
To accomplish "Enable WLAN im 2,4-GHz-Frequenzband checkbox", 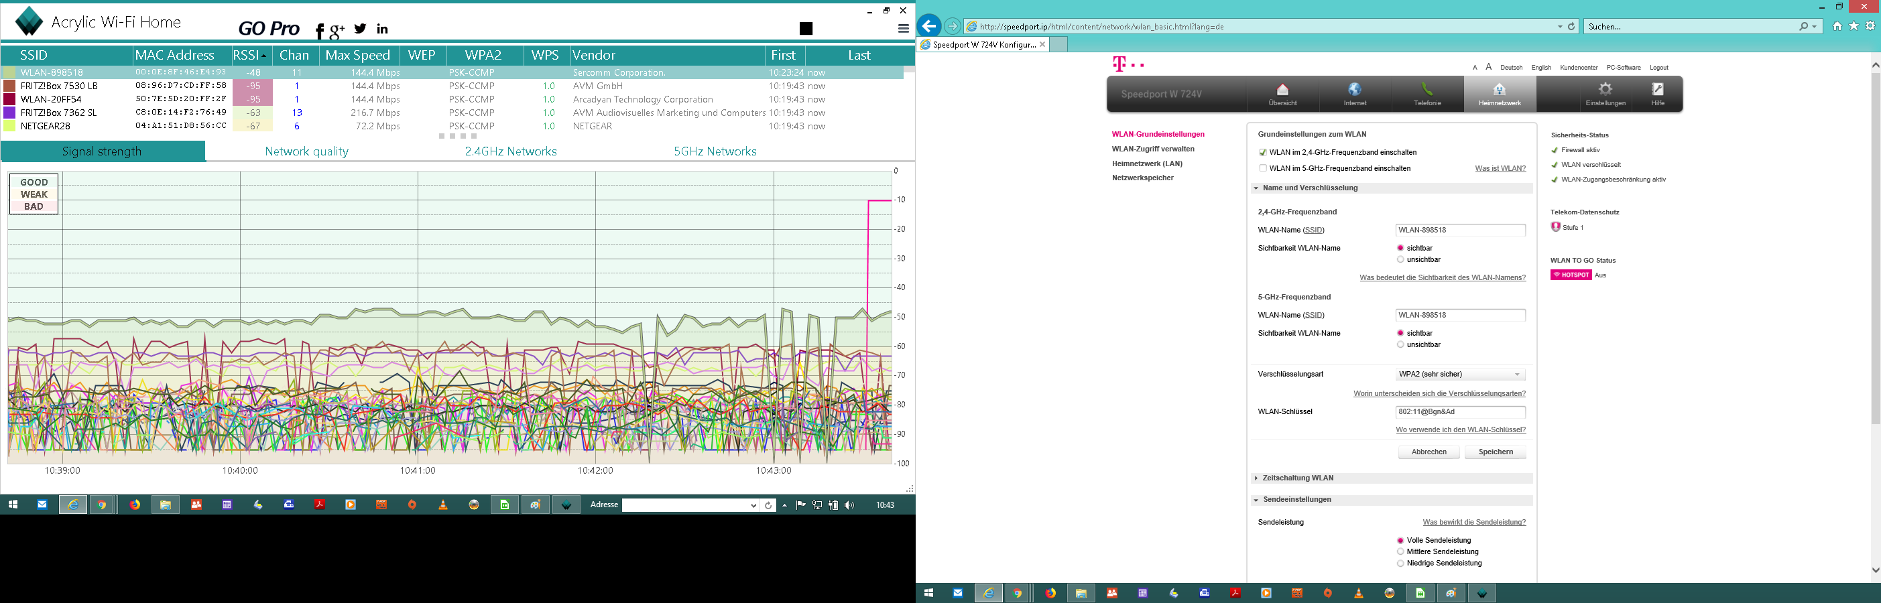I will point(1262,153).
